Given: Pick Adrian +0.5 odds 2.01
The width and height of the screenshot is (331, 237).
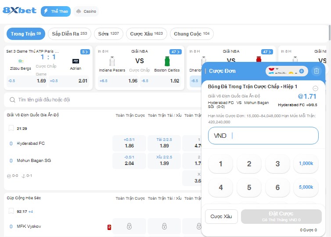Looking at the screenshot, I should pos(68,81).
